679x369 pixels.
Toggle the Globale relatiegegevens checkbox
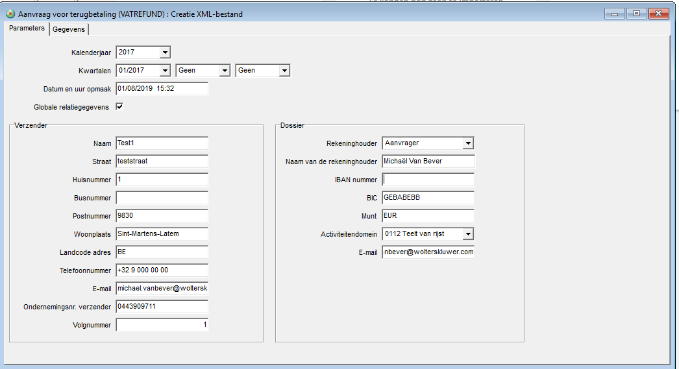click(x=119, y=106)
